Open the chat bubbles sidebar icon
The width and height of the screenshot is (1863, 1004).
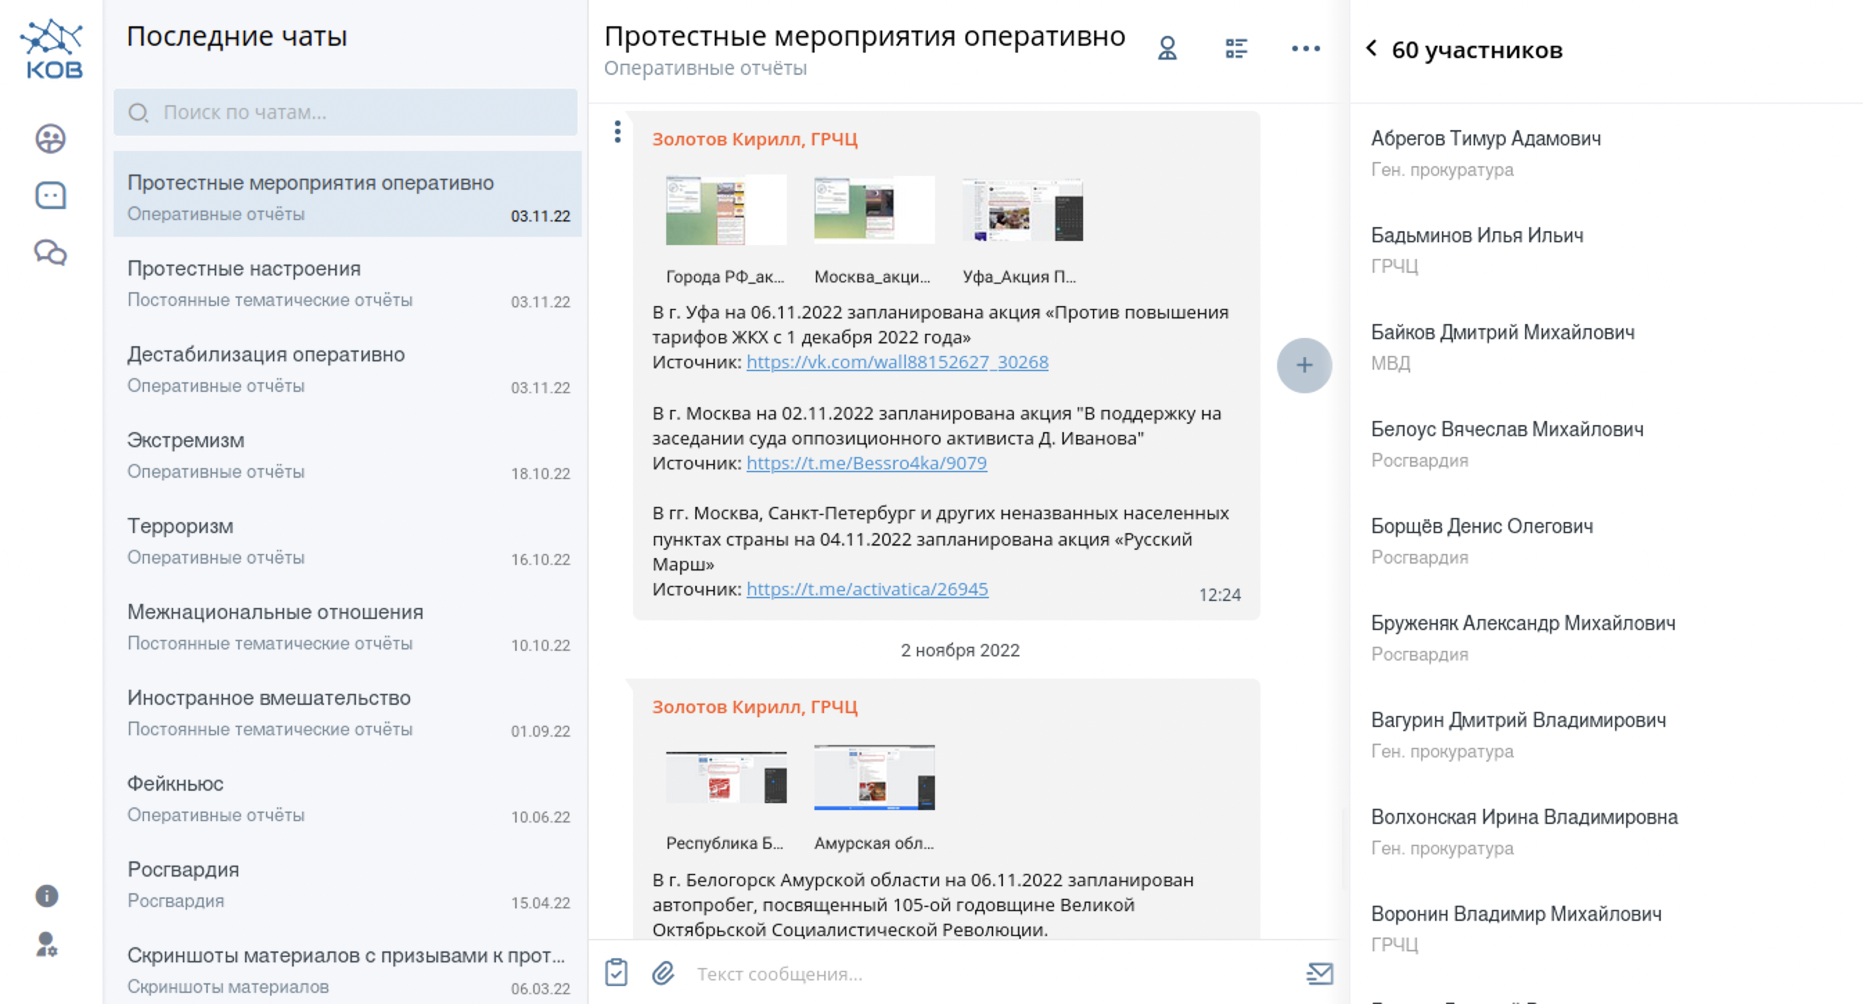[51, 253]
